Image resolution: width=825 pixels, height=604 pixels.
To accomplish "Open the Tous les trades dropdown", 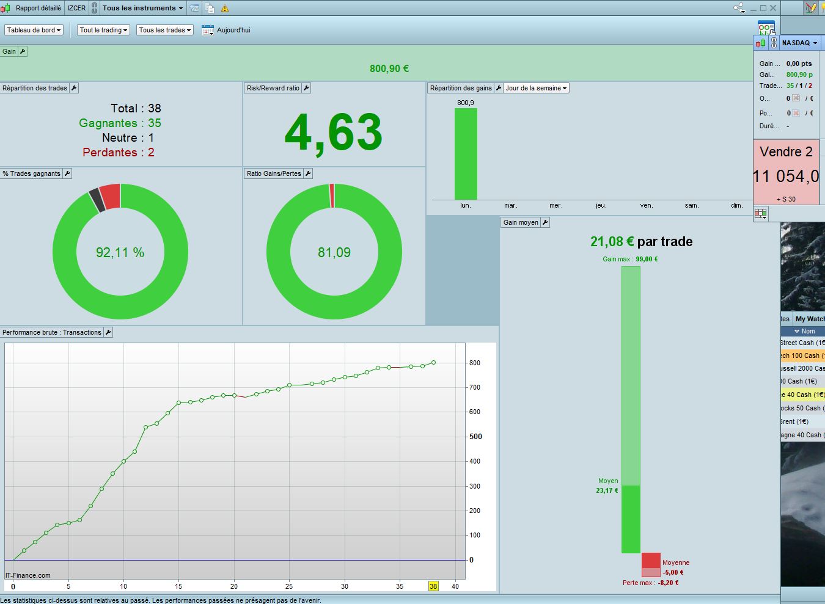I will tap(165, 30).
